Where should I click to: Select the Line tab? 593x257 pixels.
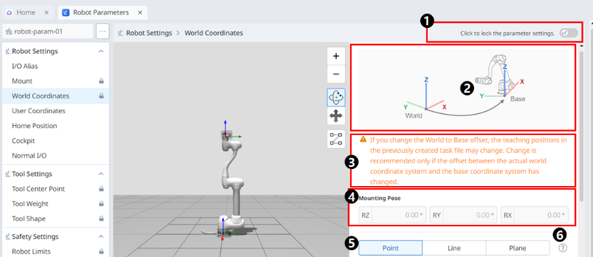tap(454, 248)
